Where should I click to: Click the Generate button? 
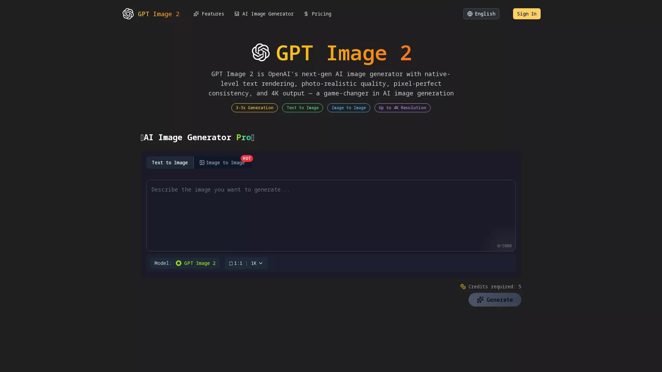click(x=494, y=300)
